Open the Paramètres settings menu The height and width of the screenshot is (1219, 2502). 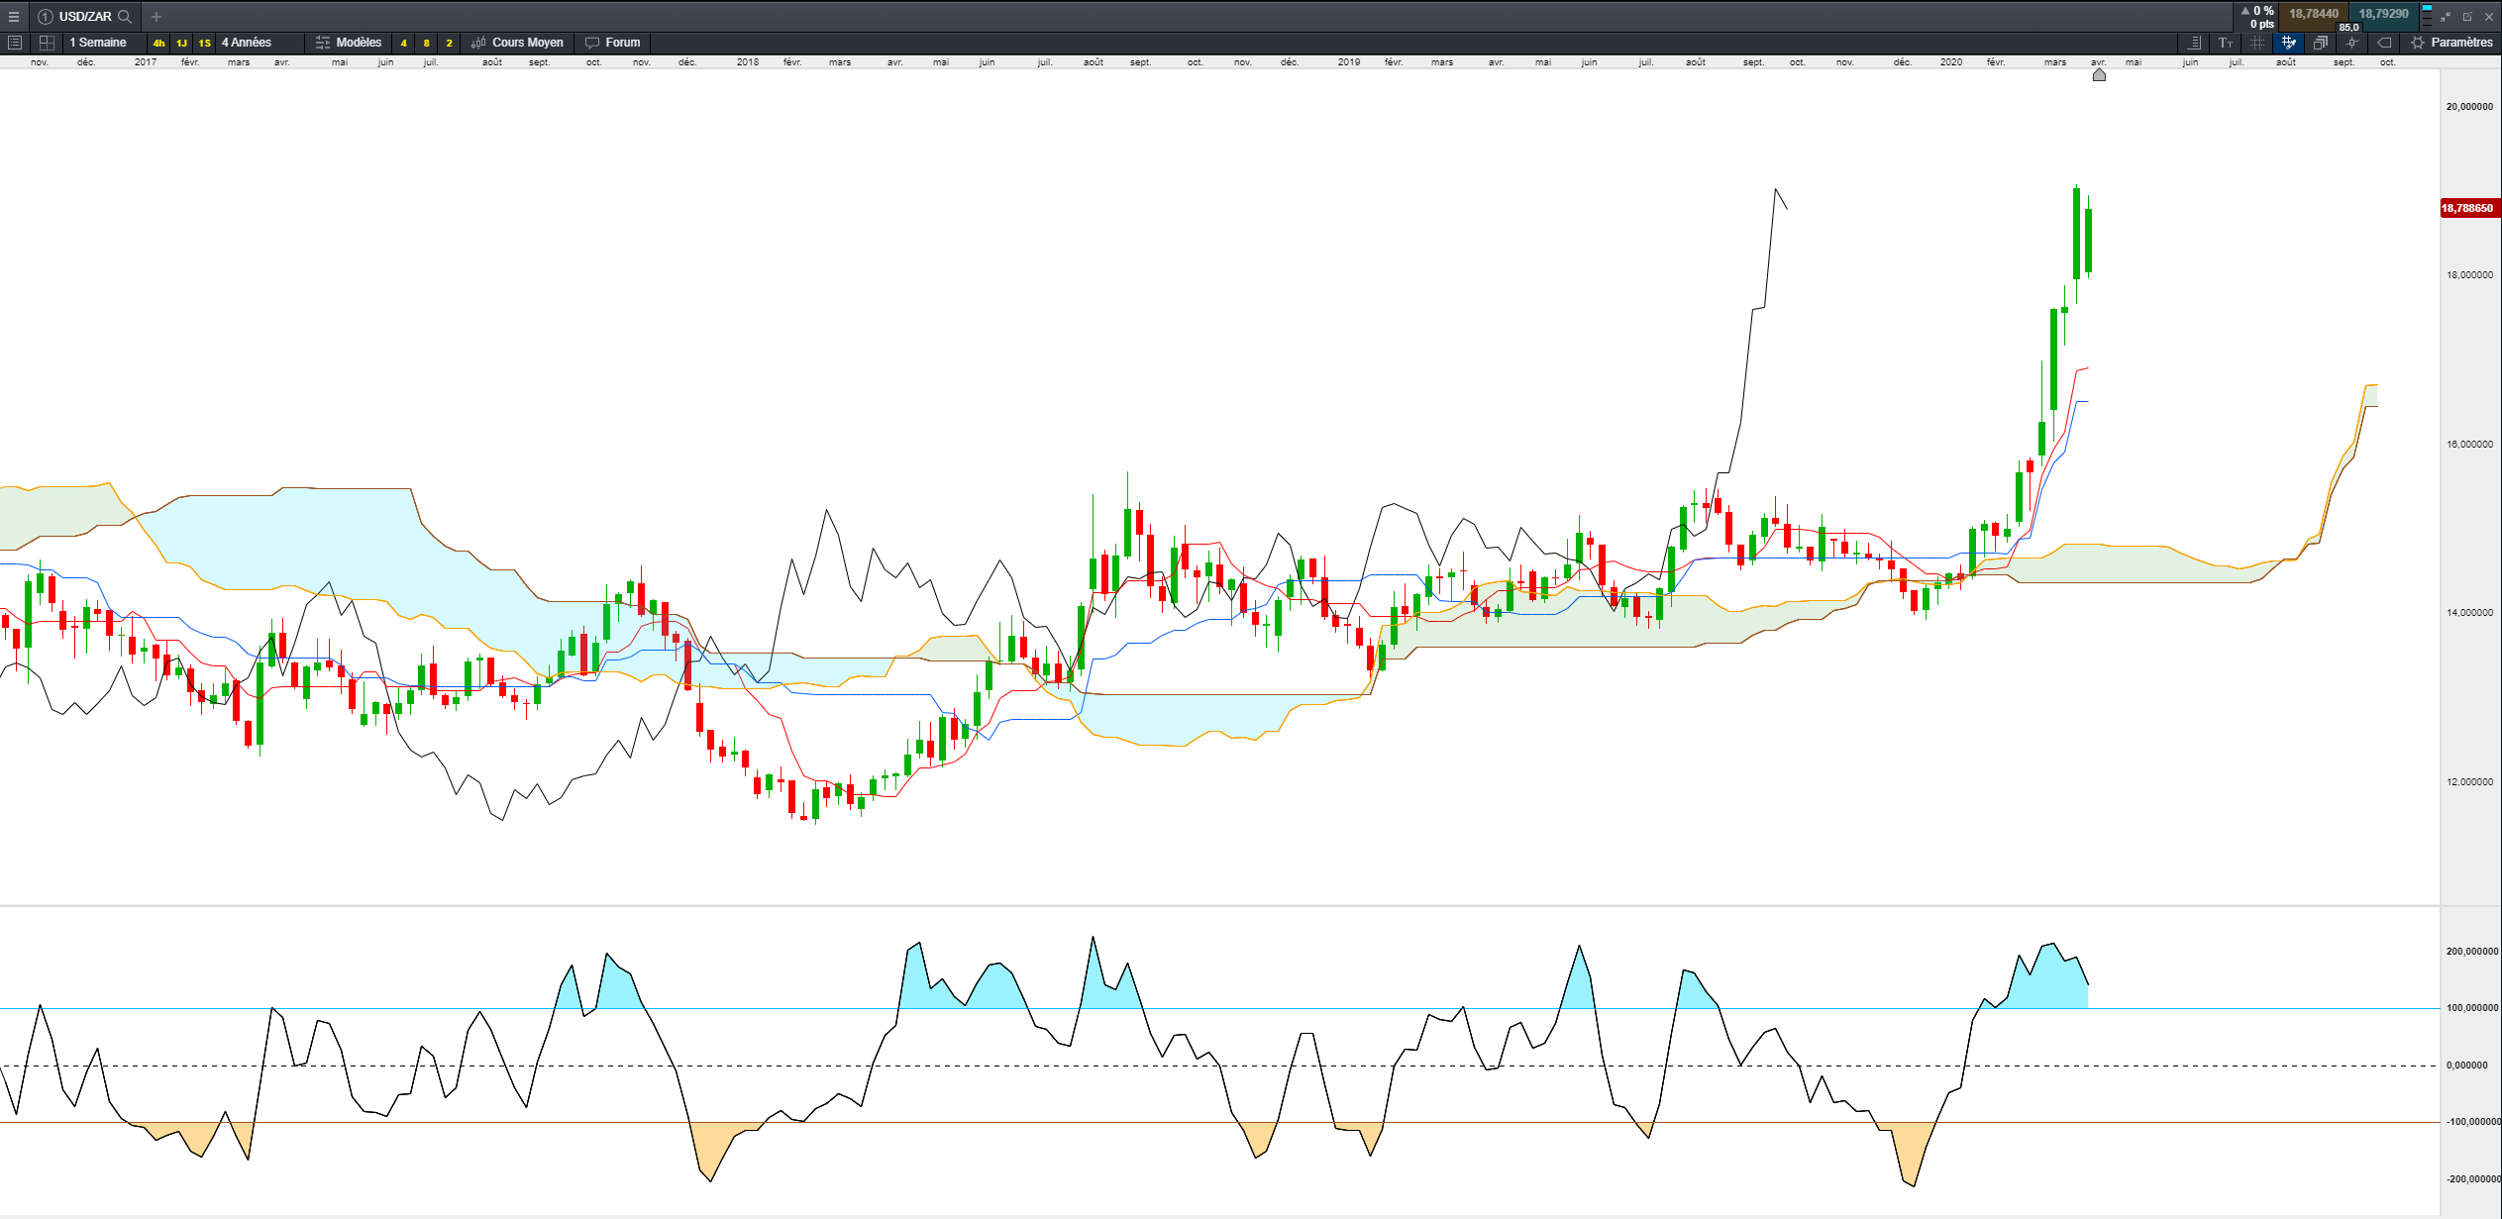click(2451, 43)
